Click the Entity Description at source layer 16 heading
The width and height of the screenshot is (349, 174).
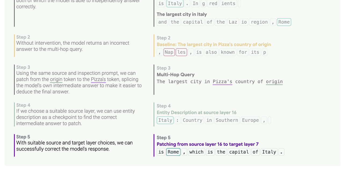196,112
